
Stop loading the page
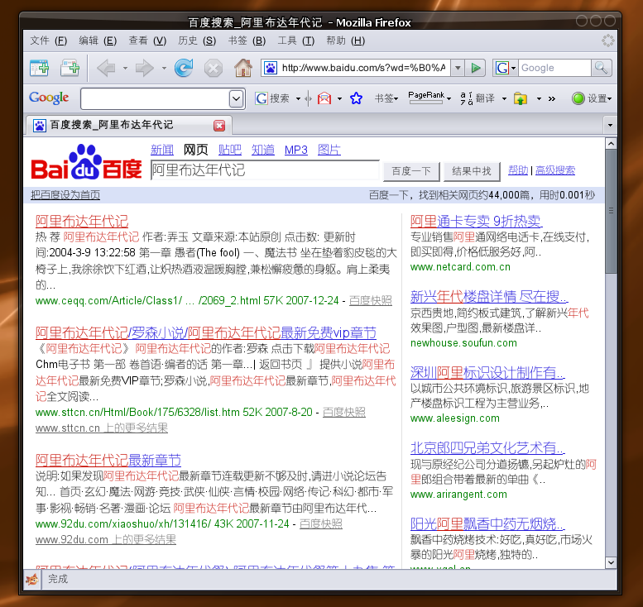tap(214, 68)
